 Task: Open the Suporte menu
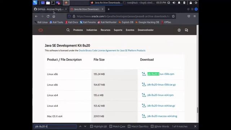[118, 30]
